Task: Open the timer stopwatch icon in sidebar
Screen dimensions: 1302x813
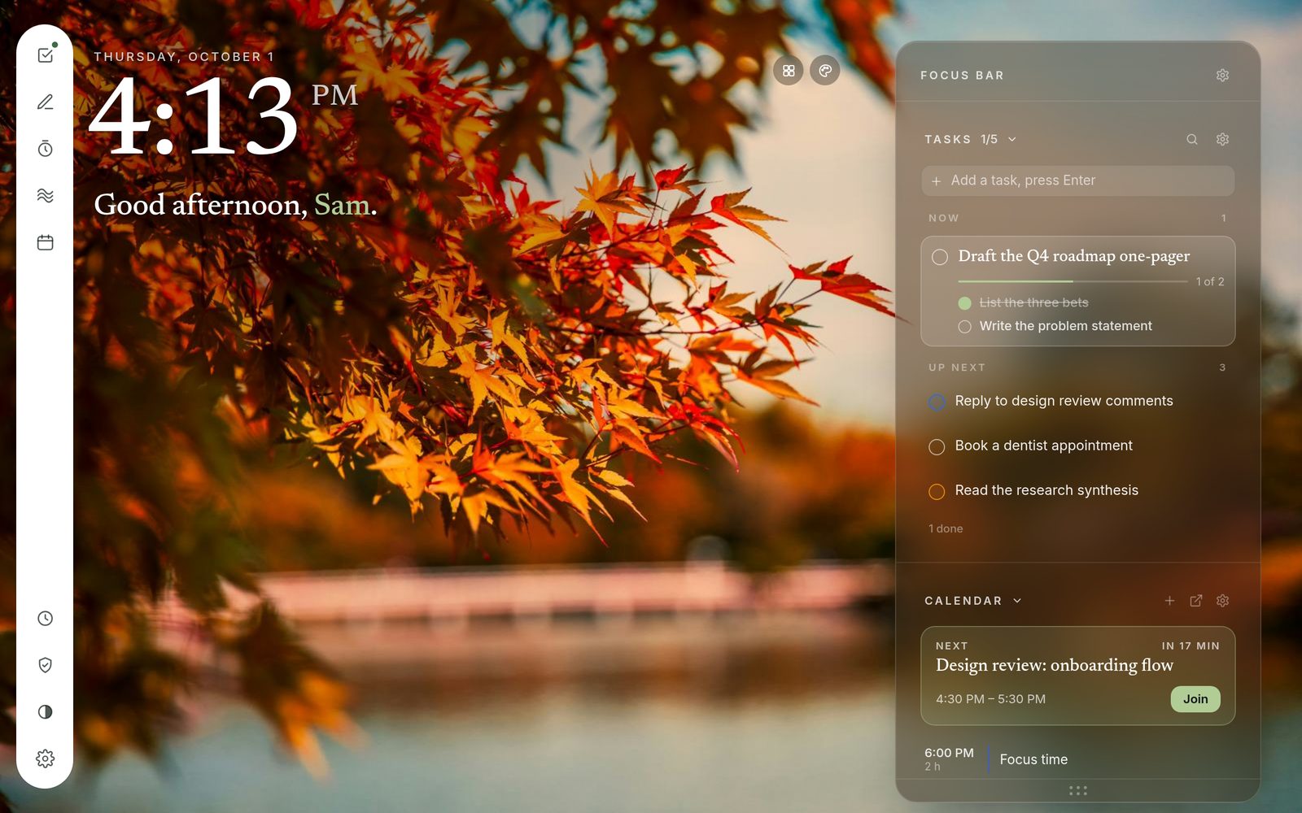Action: [x=46, y=149]
